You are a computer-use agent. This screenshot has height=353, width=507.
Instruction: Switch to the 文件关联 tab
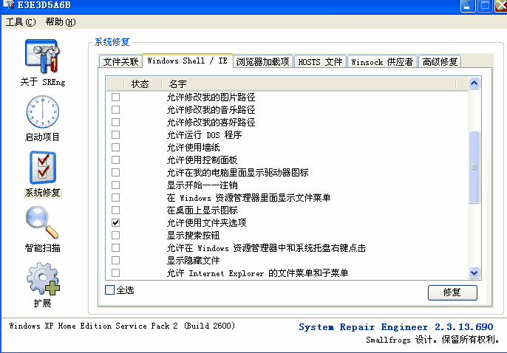tap(120, 61)
